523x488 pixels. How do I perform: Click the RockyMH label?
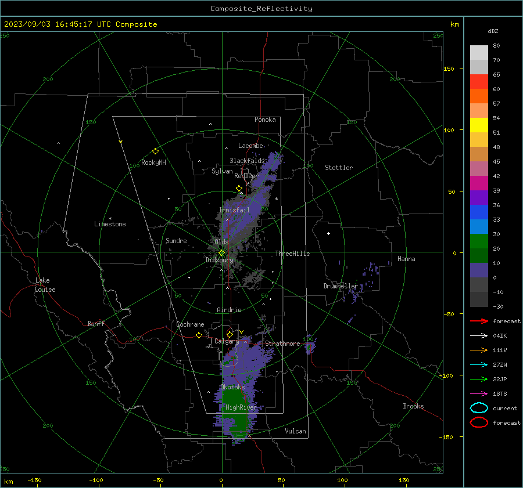point(153,162)
